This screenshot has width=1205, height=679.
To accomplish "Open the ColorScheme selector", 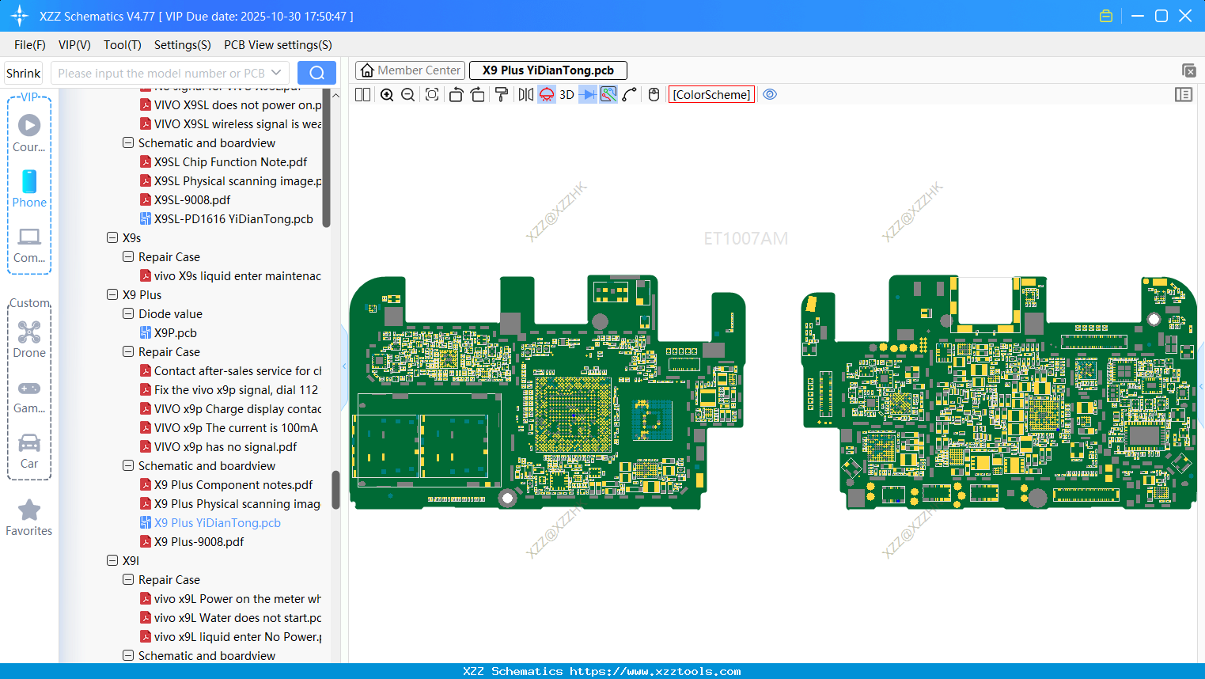I will (711, 95).
